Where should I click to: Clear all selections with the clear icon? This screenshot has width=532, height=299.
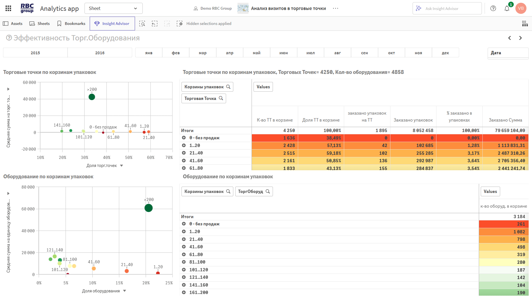pos(180,24)
